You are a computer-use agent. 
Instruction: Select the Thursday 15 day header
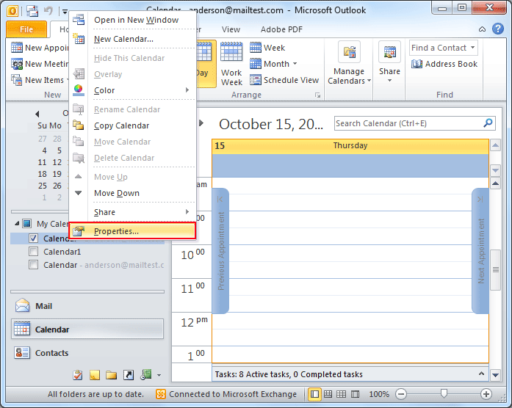click(x=350, y=146)
